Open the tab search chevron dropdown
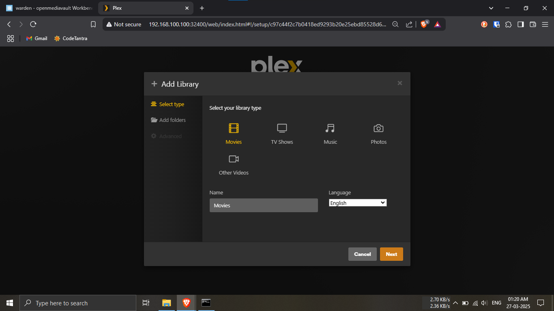The height and width of the screenshot is (311, 554). (491, 8)
